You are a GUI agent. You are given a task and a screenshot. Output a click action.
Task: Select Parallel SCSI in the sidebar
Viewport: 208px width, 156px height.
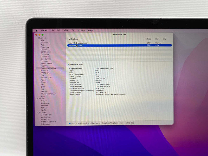[x=46, y=77]
